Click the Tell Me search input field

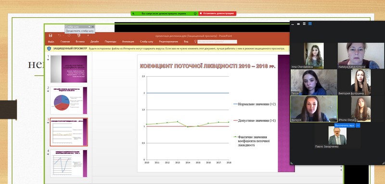pos(218,42)
